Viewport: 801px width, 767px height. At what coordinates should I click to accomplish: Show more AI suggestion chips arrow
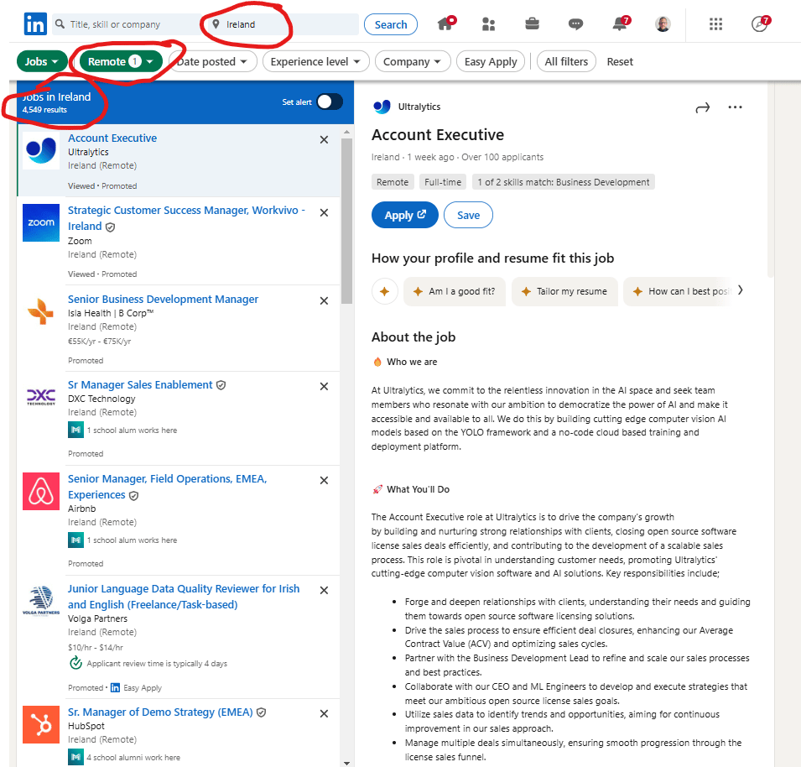tap(740, 290)
